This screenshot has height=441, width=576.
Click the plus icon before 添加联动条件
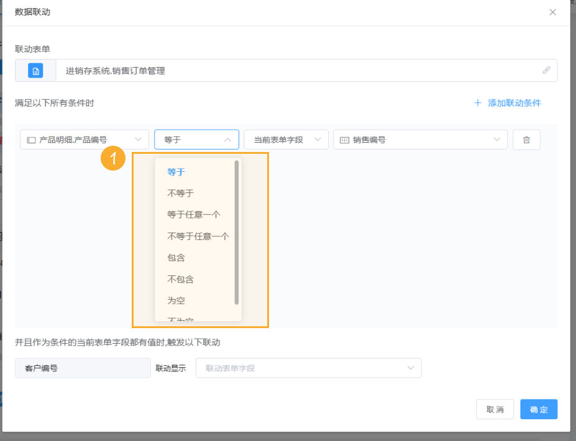pos(477,103)
